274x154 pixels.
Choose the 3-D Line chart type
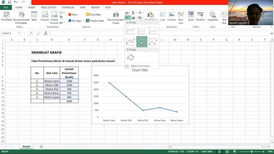(131, 57)
